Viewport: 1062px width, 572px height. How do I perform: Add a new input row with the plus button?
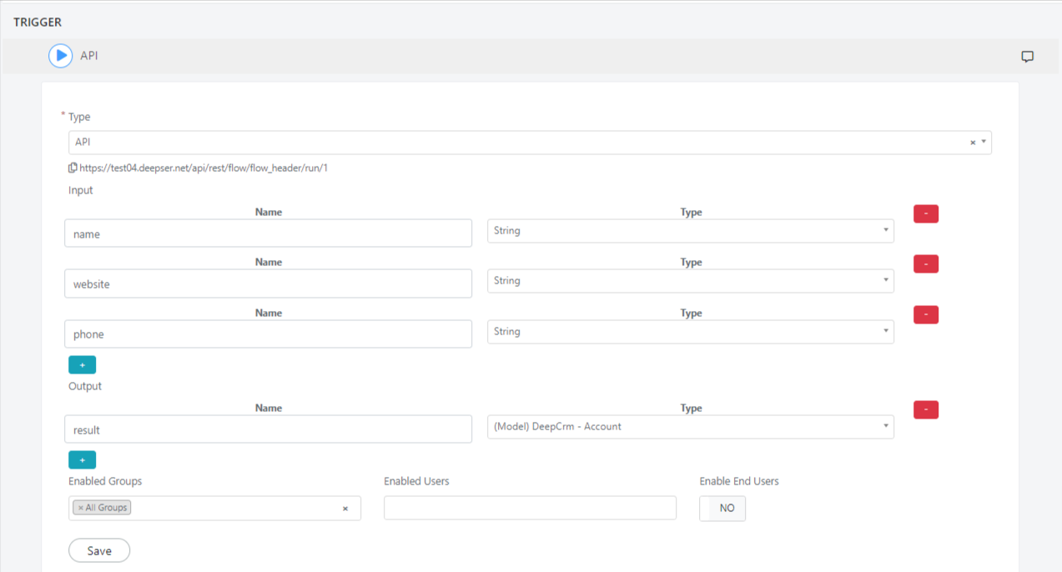click(82, 365)
